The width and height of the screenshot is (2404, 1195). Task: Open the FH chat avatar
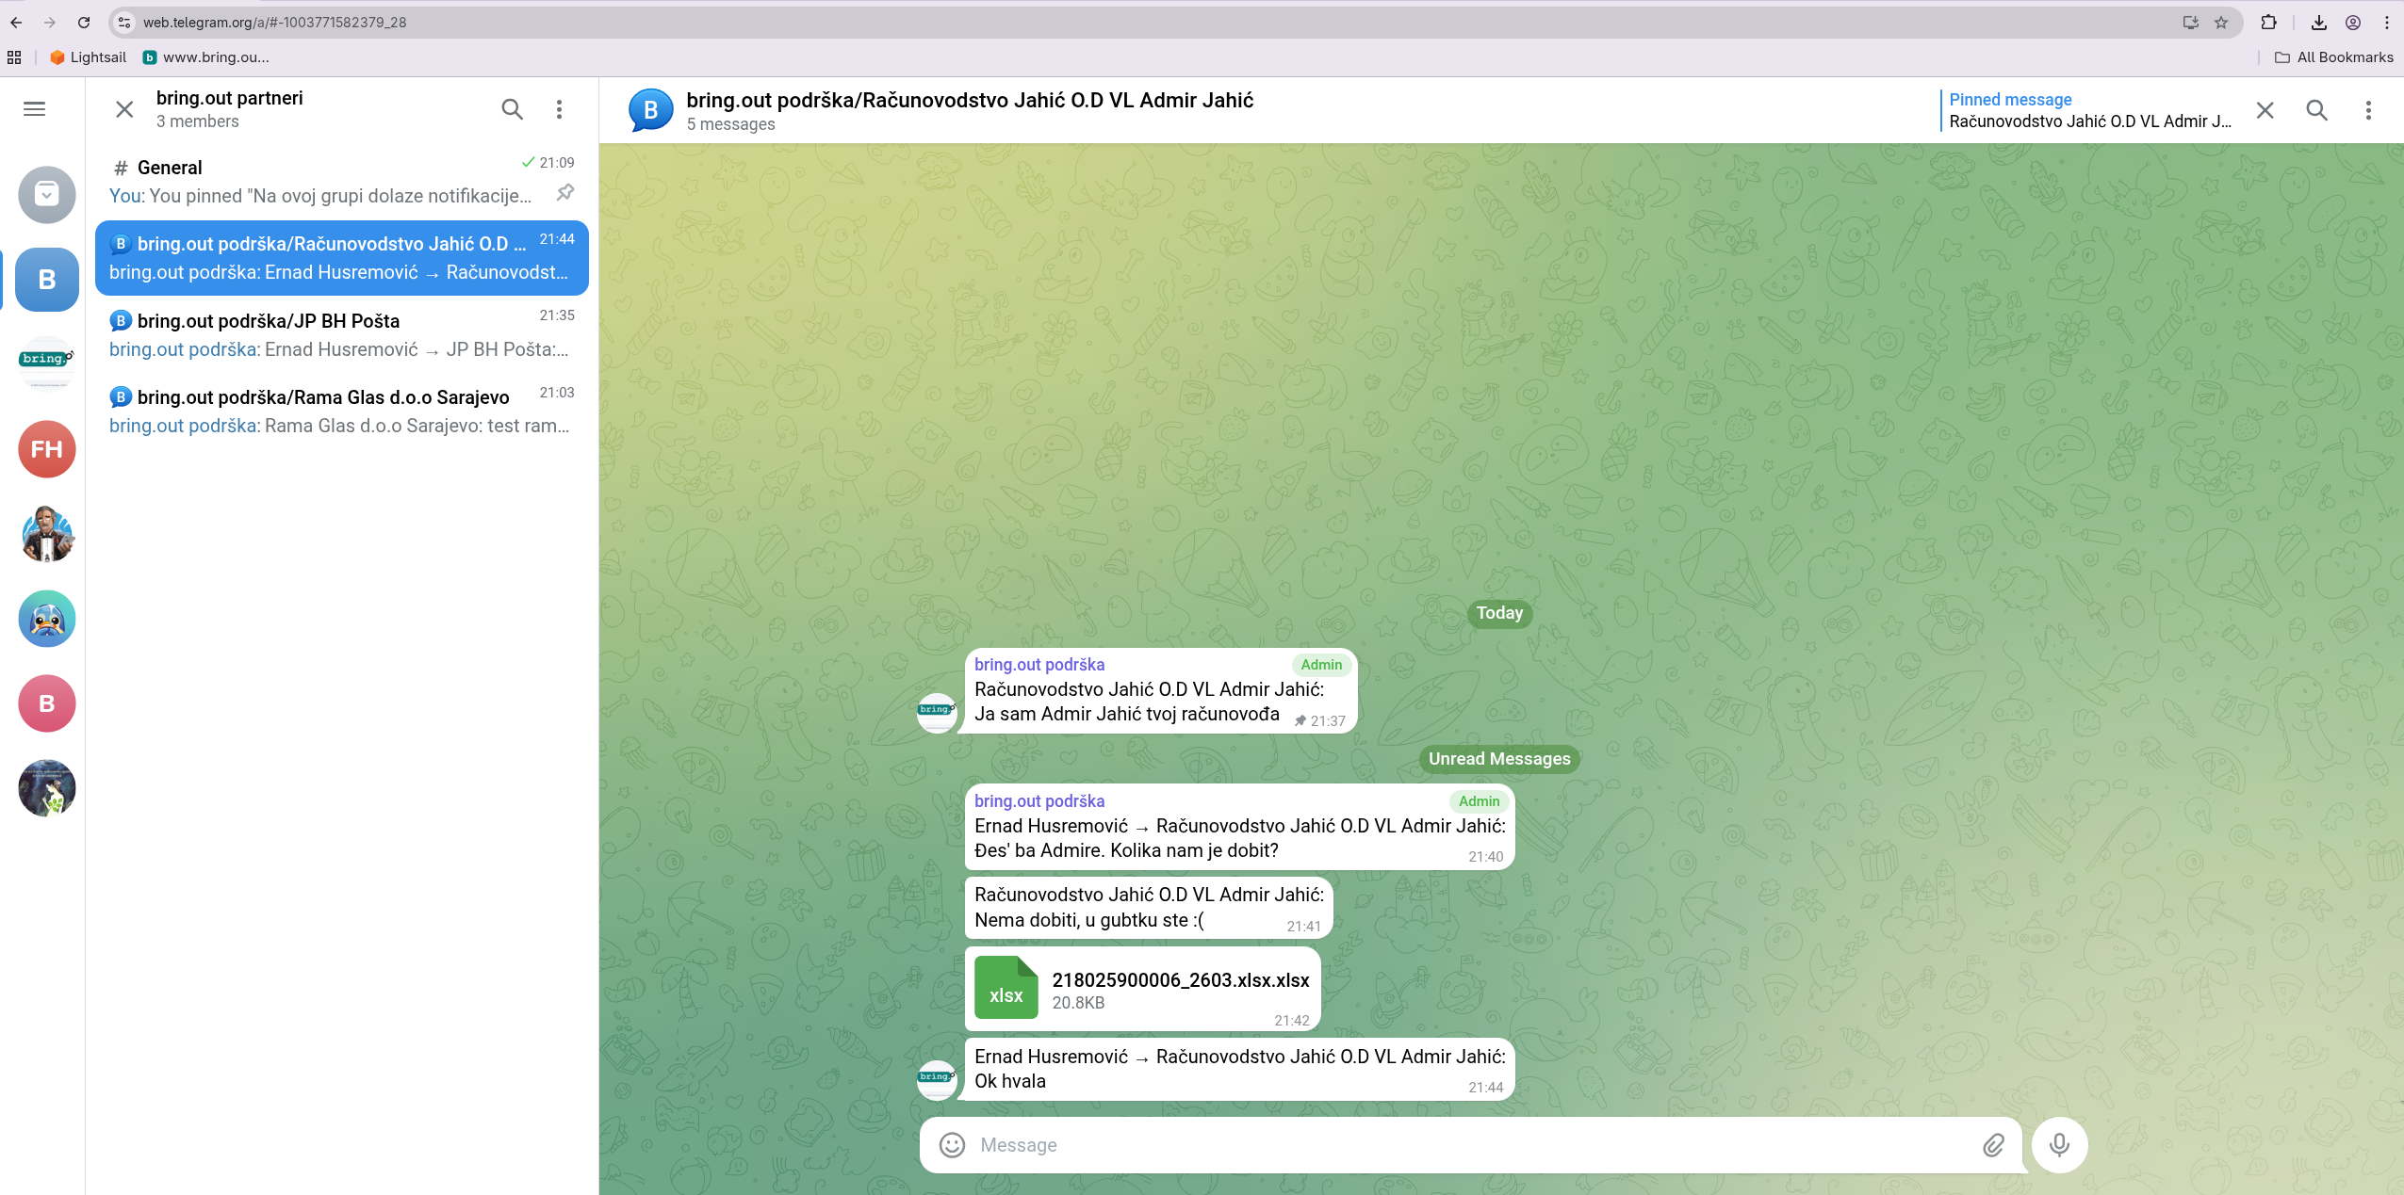(x=46, y=449)
